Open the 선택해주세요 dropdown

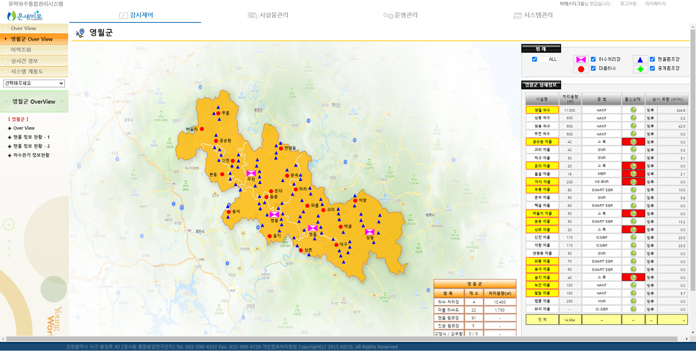coord(34,83)
